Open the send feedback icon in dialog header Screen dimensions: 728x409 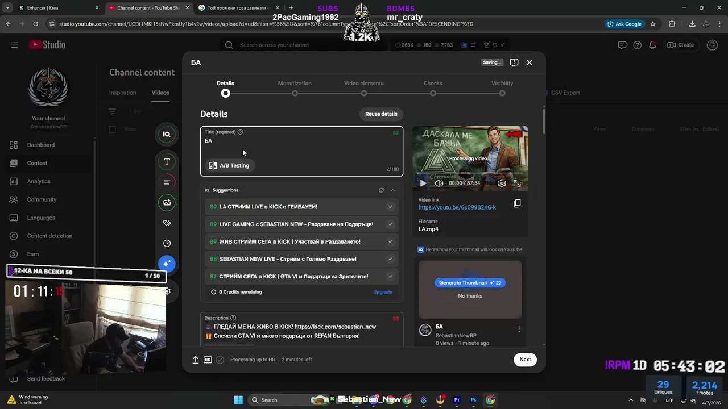[514, 62]
